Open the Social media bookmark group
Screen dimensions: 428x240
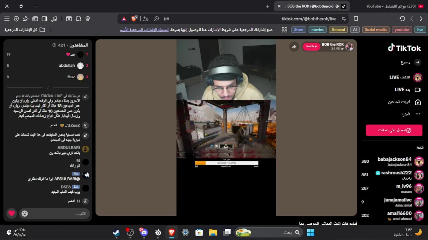tap(376, 30)
